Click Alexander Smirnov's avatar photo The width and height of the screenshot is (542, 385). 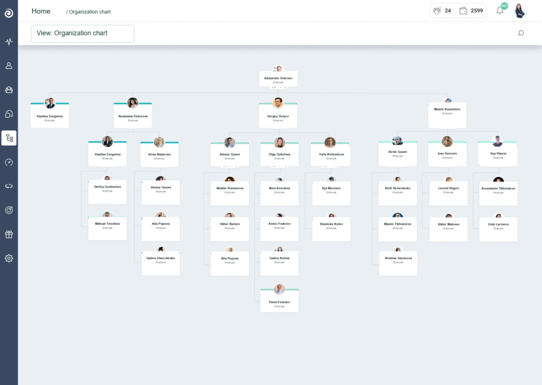tap(278, 68)
